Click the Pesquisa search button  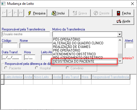(36, 13)
